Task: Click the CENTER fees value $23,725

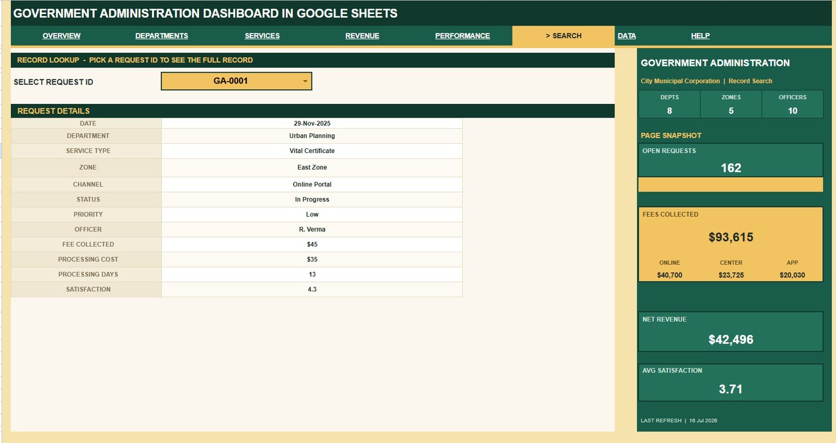Action: click(731, 275)
